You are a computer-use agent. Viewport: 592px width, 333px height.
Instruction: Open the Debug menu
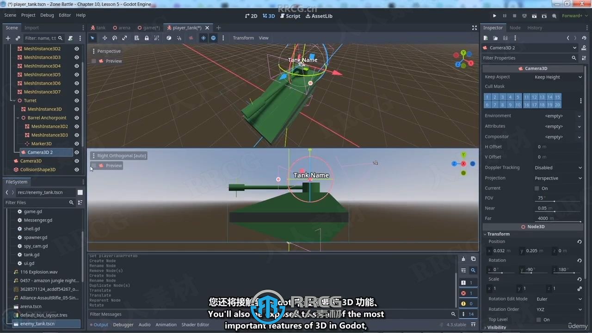point(47,15)
